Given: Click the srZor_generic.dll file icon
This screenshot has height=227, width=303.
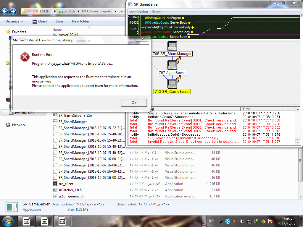Looking at the screenshot, I should click(55, 196).
